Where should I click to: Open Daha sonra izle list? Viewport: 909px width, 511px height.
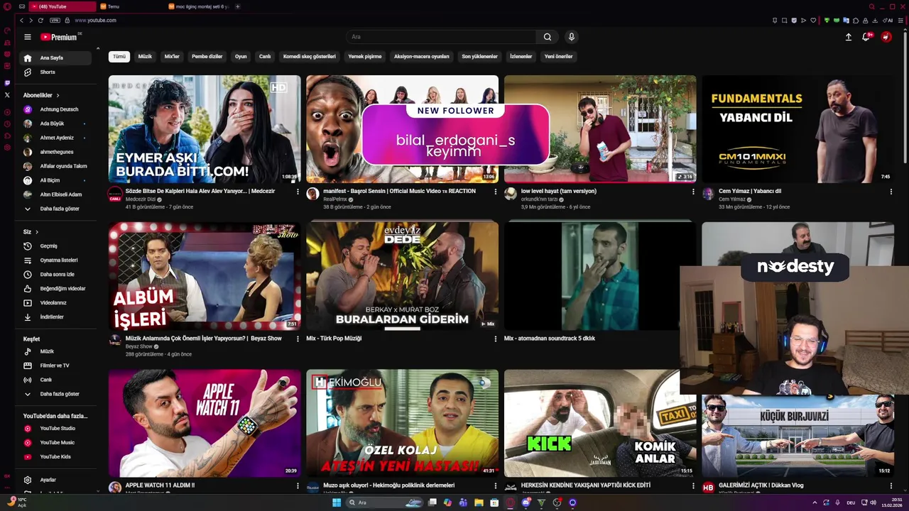tap(57, 275)
